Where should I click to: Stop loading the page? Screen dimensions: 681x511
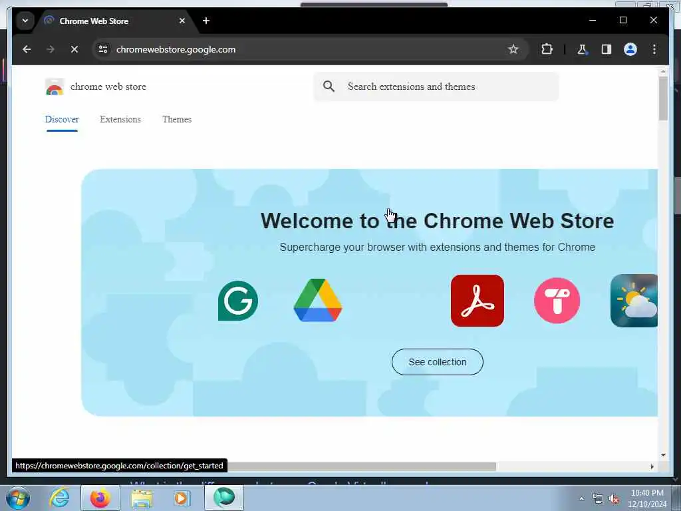coord(74,49)
